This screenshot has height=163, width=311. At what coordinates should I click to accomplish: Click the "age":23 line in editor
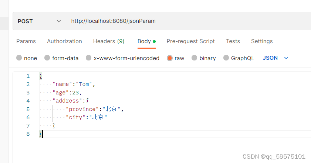coord(67,93)
